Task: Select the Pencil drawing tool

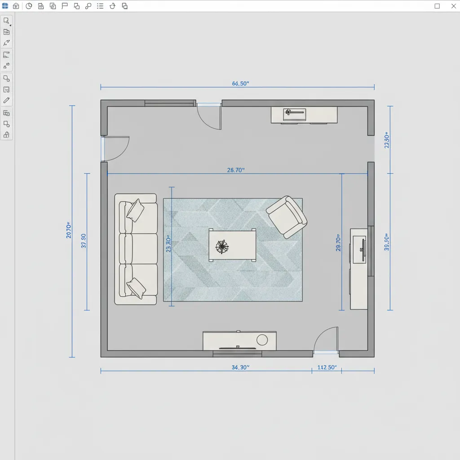Action: click(x=6, y=100)
